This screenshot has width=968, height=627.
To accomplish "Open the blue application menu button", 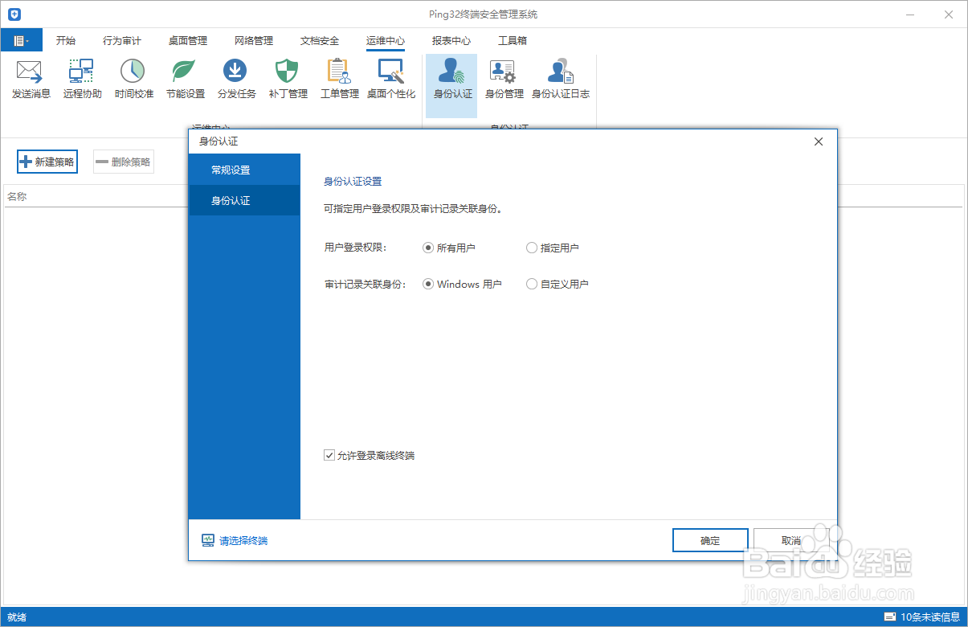I will click(x=21, y=40).
